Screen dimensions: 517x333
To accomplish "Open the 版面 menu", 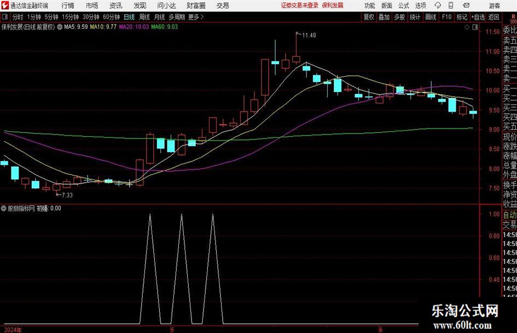I will (387, 5).
